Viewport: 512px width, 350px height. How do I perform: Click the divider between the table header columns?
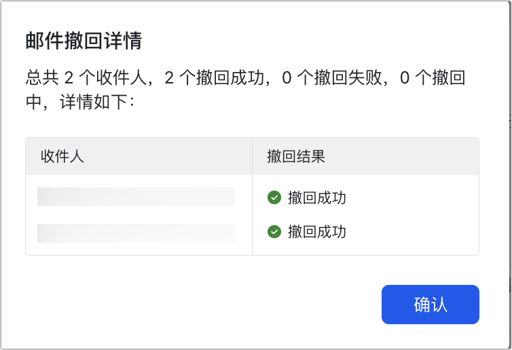click(252, 155)
